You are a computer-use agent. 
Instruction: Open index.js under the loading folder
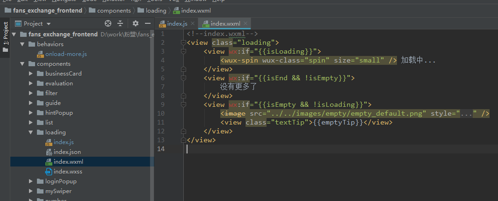(x=64, y=142)
